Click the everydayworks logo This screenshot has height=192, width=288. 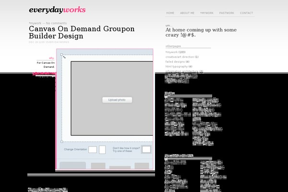[57, 10]
